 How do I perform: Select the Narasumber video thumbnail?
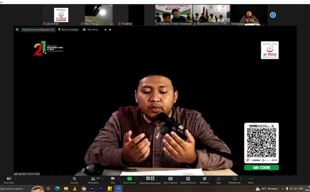tap(249, 15)
